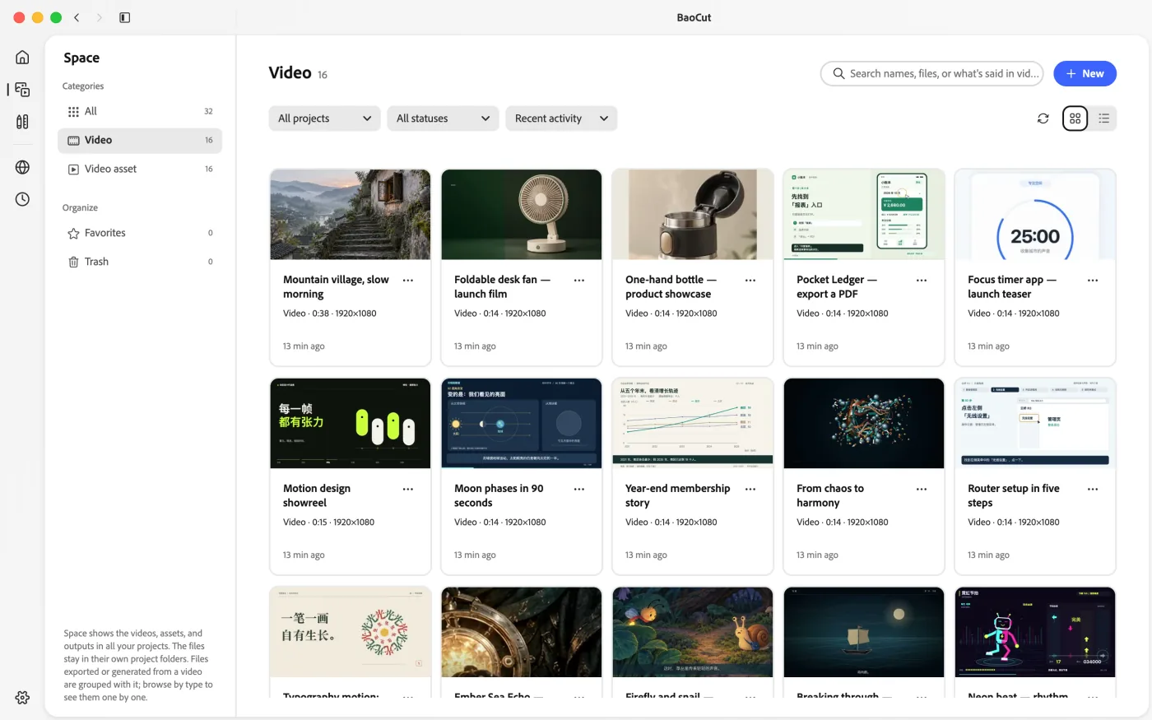This screenshot has height=720, width=1152.
Task: Open the globe icon in left rail
Action: [22, 167]
